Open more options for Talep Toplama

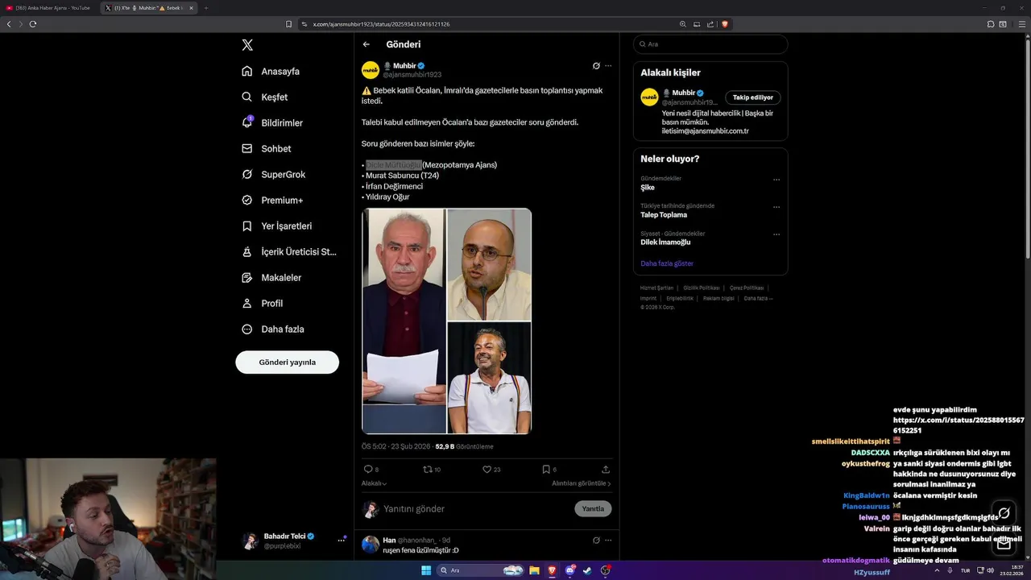click(776, 207)
